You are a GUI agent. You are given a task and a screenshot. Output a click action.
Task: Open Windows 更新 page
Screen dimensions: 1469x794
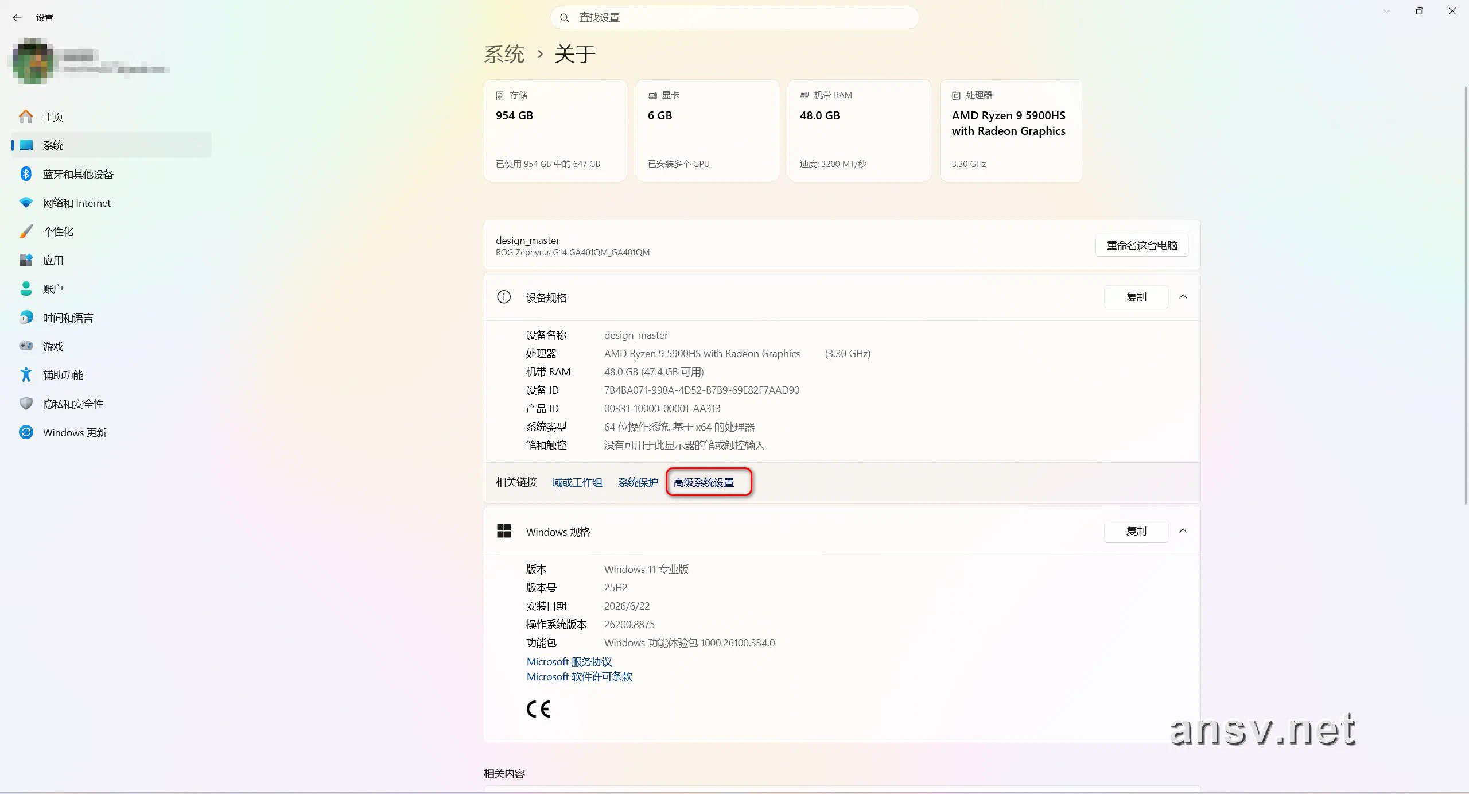[x=111, y=432]
